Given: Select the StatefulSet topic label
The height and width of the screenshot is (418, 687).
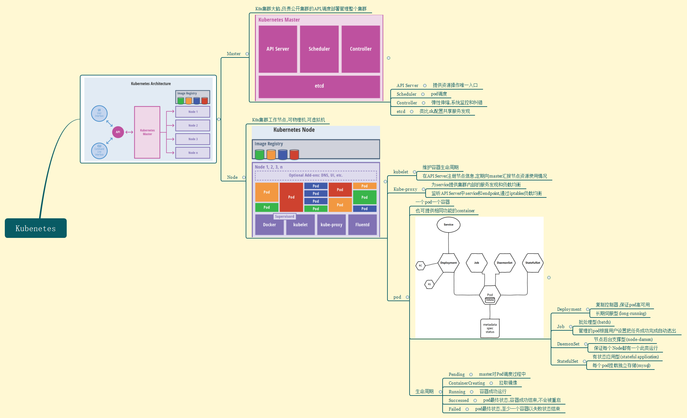Looking at the screenshot, I should [x=567, y=361].
